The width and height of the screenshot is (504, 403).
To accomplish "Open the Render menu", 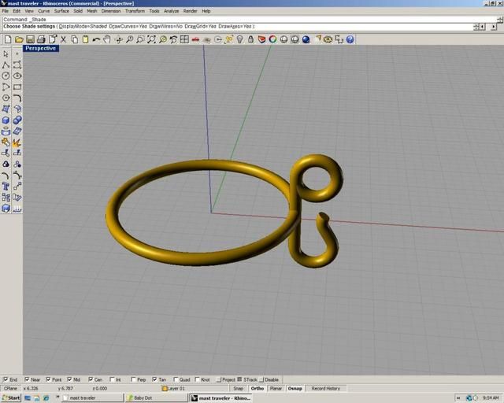I will click(x=191, y=11).
